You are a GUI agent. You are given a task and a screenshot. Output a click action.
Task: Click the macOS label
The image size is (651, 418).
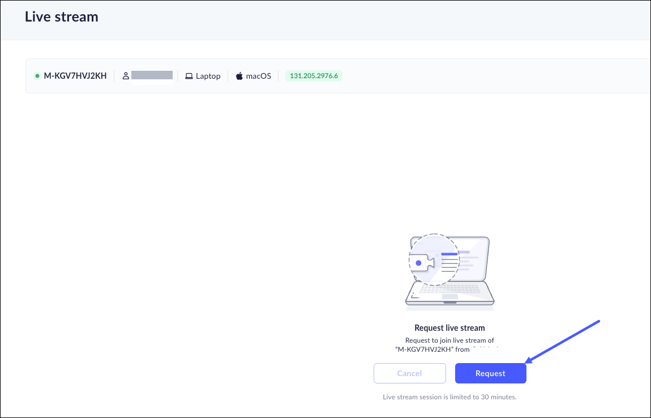(258, 76)
